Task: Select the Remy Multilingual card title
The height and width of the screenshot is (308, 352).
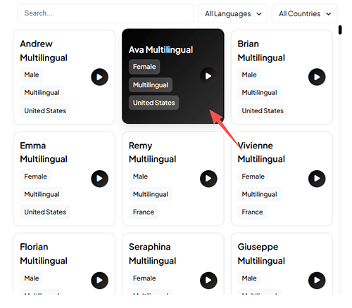Action: 153,152
